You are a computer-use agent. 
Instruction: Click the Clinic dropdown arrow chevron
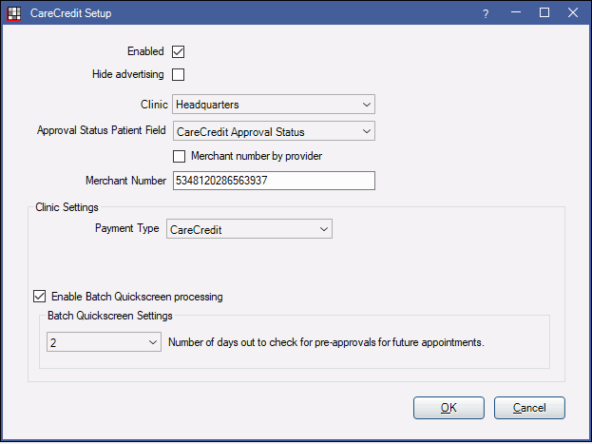click(366, 105)
